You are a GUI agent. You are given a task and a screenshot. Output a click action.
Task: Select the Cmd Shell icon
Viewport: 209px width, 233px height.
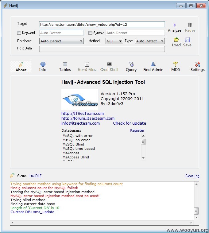pos(109,64)
